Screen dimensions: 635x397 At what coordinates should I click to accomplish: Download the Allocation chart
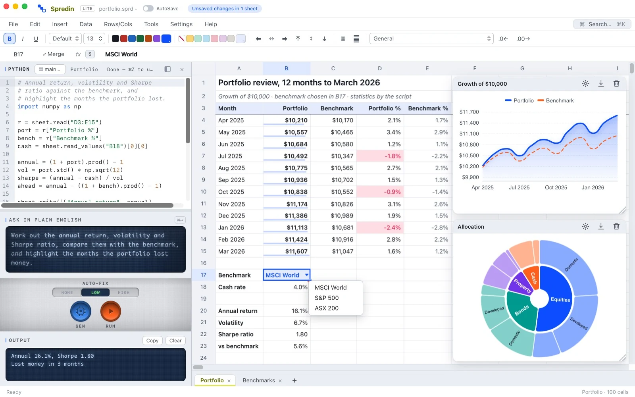tap(601, 226)
